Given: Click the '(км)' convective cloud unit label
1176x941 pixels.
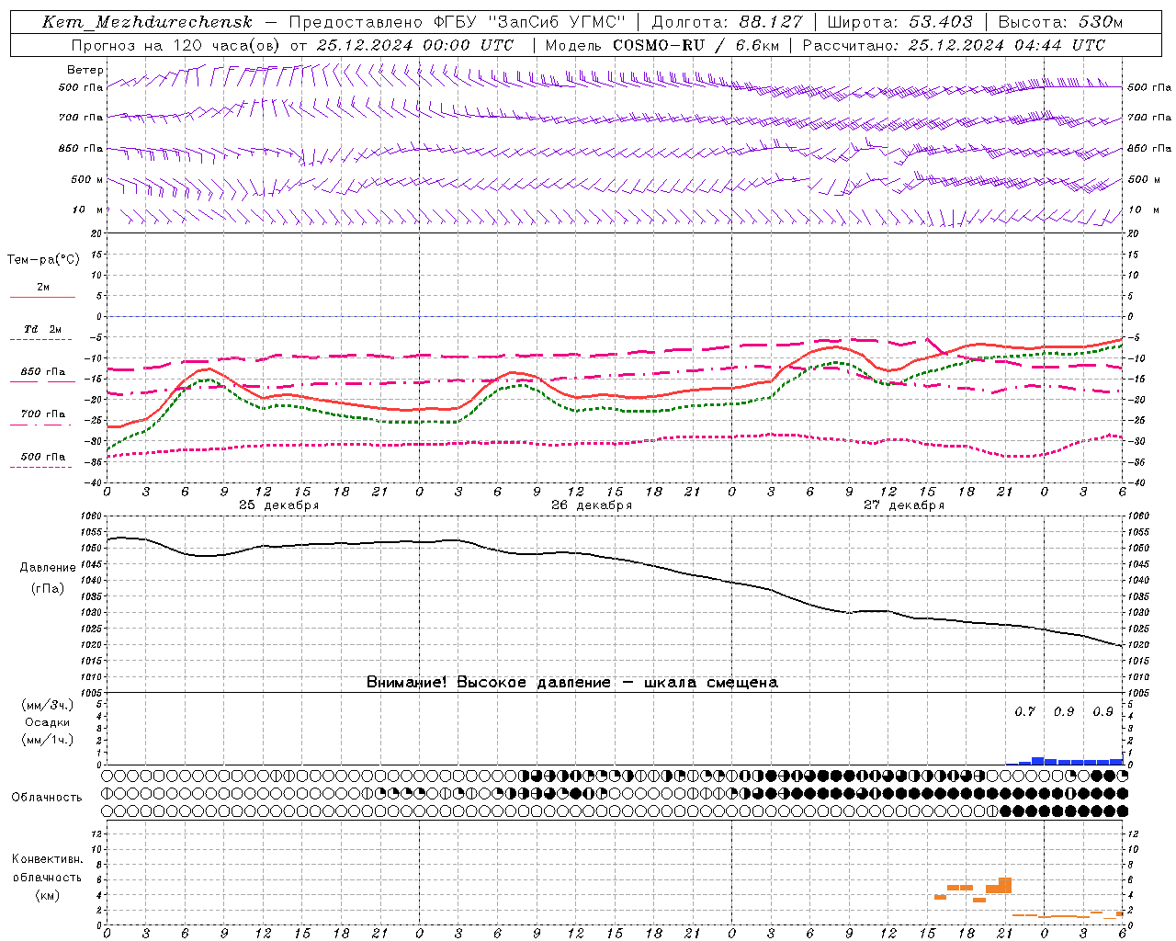Looking at the screenshot, I should click(47, 895).
